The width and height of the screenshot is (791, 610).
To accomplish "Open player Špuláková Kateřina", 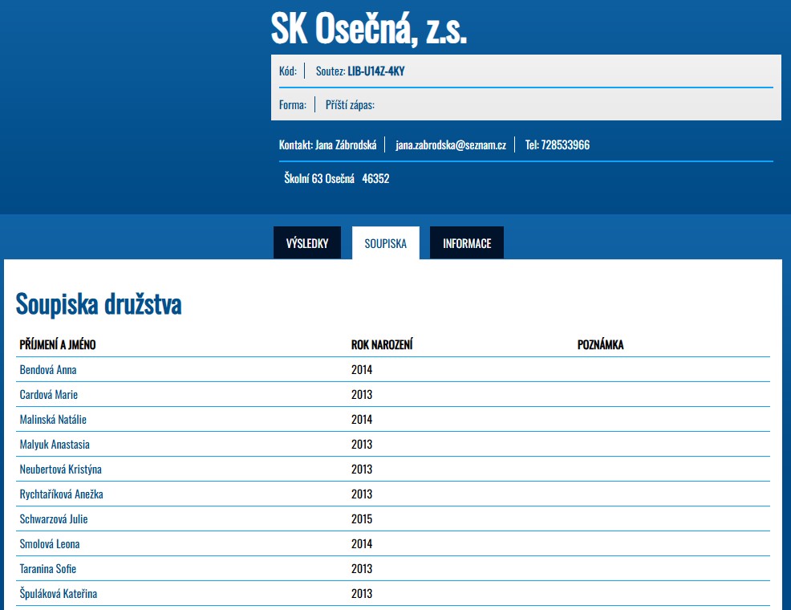I will point(59,594).
